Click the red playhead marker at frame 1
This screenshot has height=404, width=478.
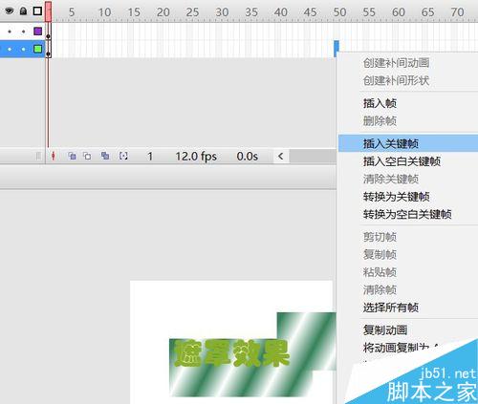[48, 11]
